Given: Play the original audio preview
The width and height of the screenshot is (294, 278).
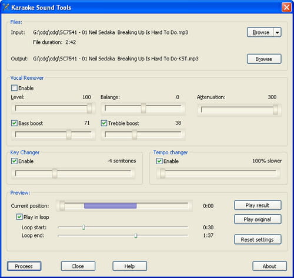Looking at the screenshot, I should [x=258, y=219].
